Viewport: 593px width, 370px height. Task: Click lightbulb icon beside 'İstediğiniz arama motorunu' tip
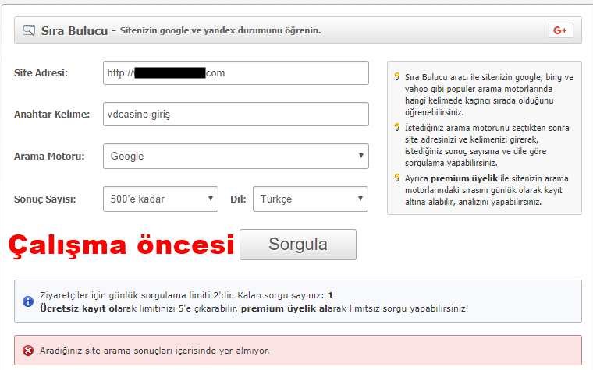click(x=396, y=127)
